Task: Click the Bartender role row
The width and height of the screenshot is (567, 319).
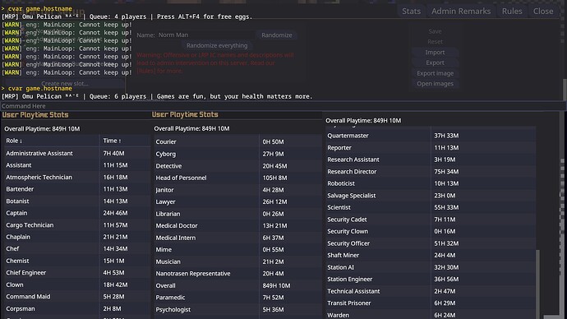Action: pyautogui.click(x=76, y=189)
